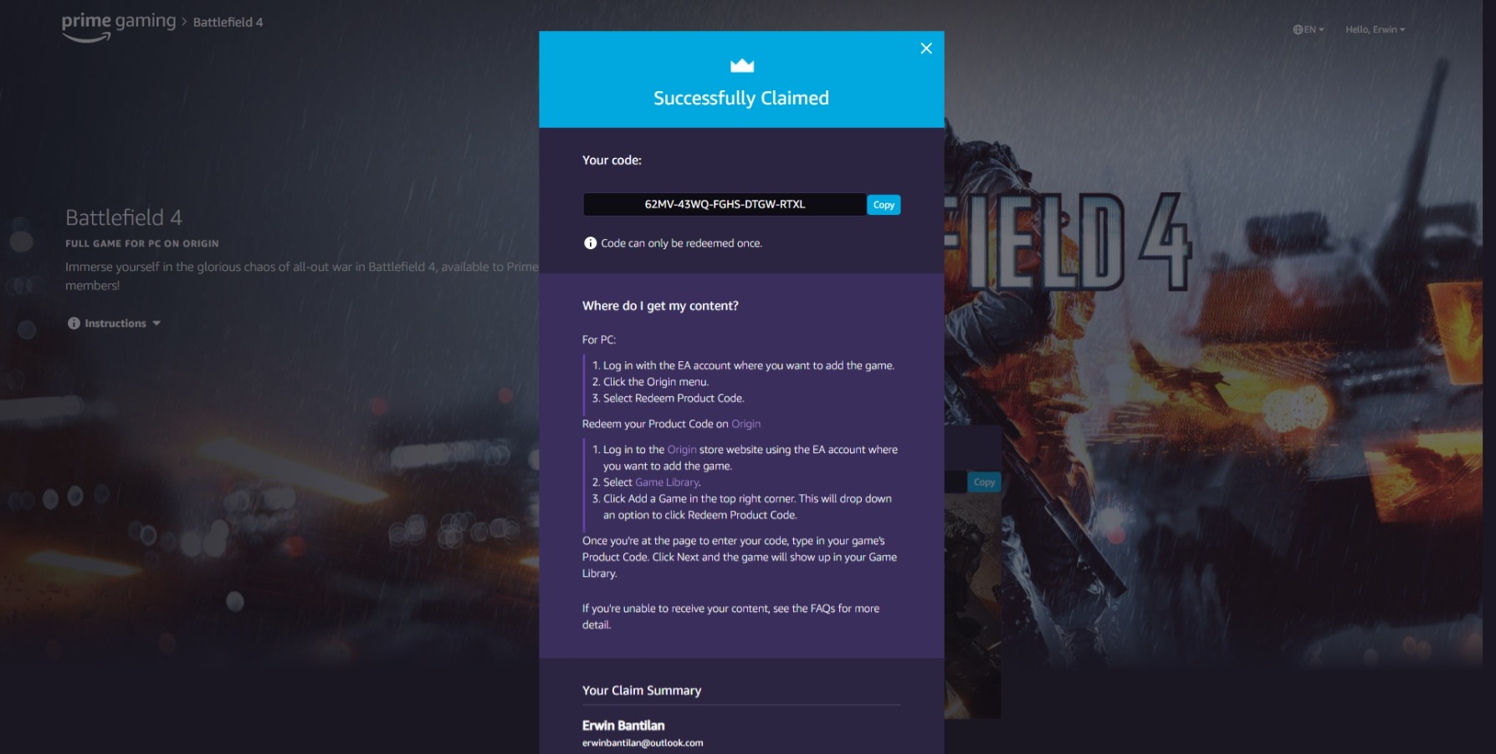Click the "Your Claim Summary" heading

(642, 690)
